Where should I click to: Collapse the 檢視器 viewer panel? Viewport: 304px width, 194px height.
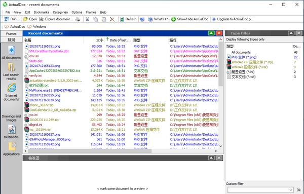click(x=211, y=158)
